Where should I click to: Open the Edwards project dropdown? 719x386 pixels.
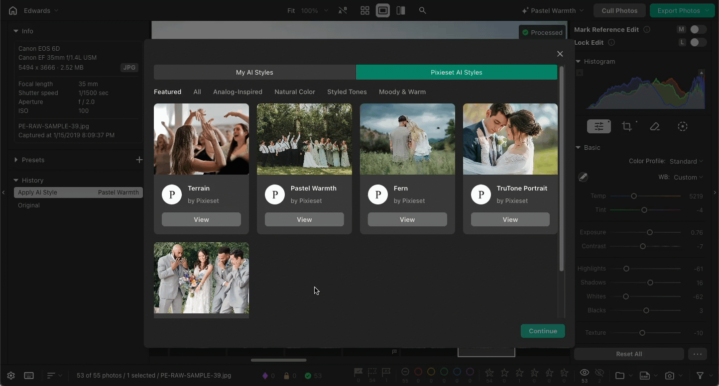(x=41, y=10)
